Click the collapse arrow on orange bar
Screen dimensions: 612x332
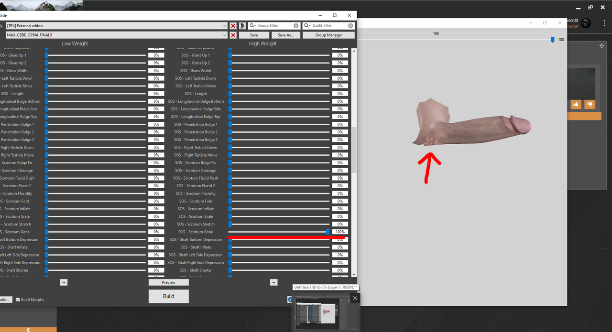pos(28,330)
